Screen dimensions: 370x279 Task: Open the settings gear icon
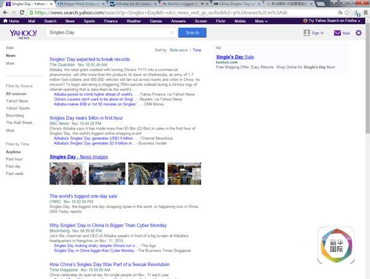[358, 33]
